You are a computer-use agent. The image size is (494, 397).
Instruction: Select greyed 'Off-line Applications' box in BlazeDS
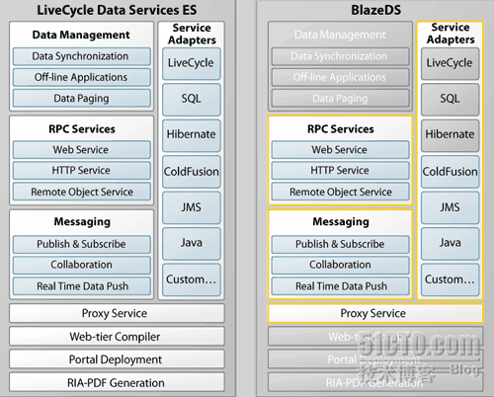pos(341,77)
